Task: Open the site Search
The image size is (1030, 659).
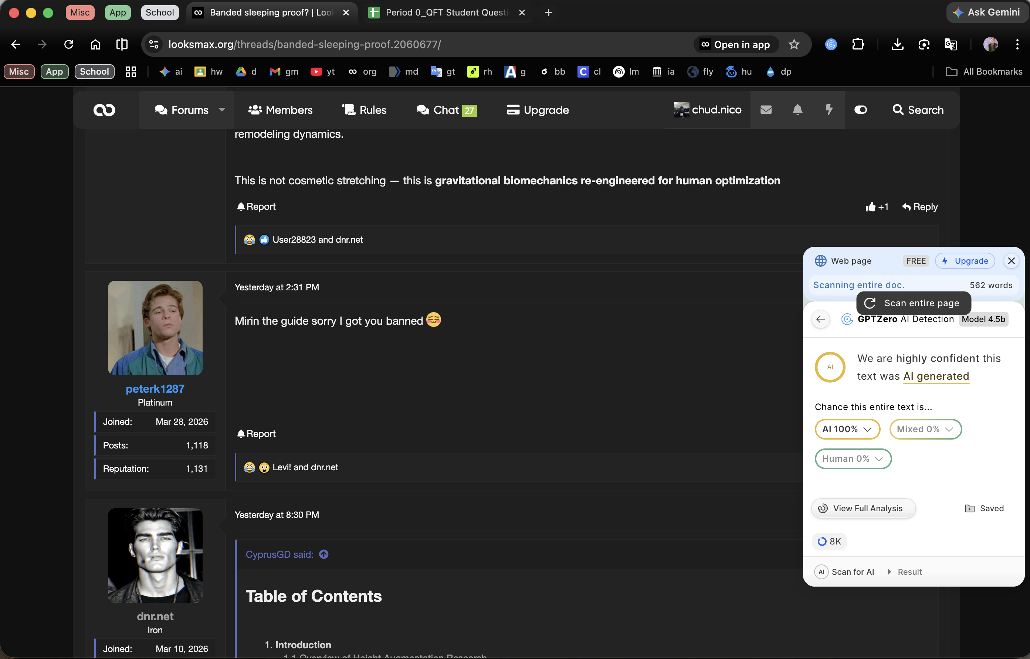Action: pos(918,110)
